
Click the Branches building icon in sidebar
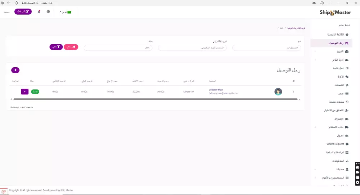pos(347,52)
